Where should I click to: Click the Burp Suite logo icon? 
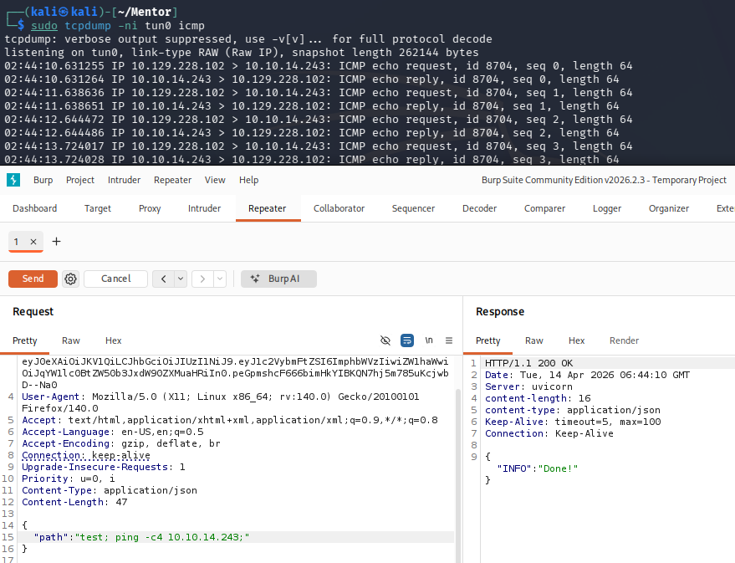13,180
